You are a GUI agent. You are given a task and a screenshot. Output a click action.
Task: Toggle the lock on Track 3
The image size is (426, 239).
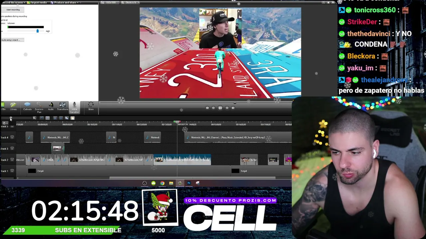(x=12, y=149)
